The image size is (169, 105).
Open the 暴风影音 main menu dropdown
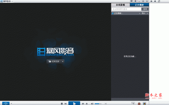[12, 1]
